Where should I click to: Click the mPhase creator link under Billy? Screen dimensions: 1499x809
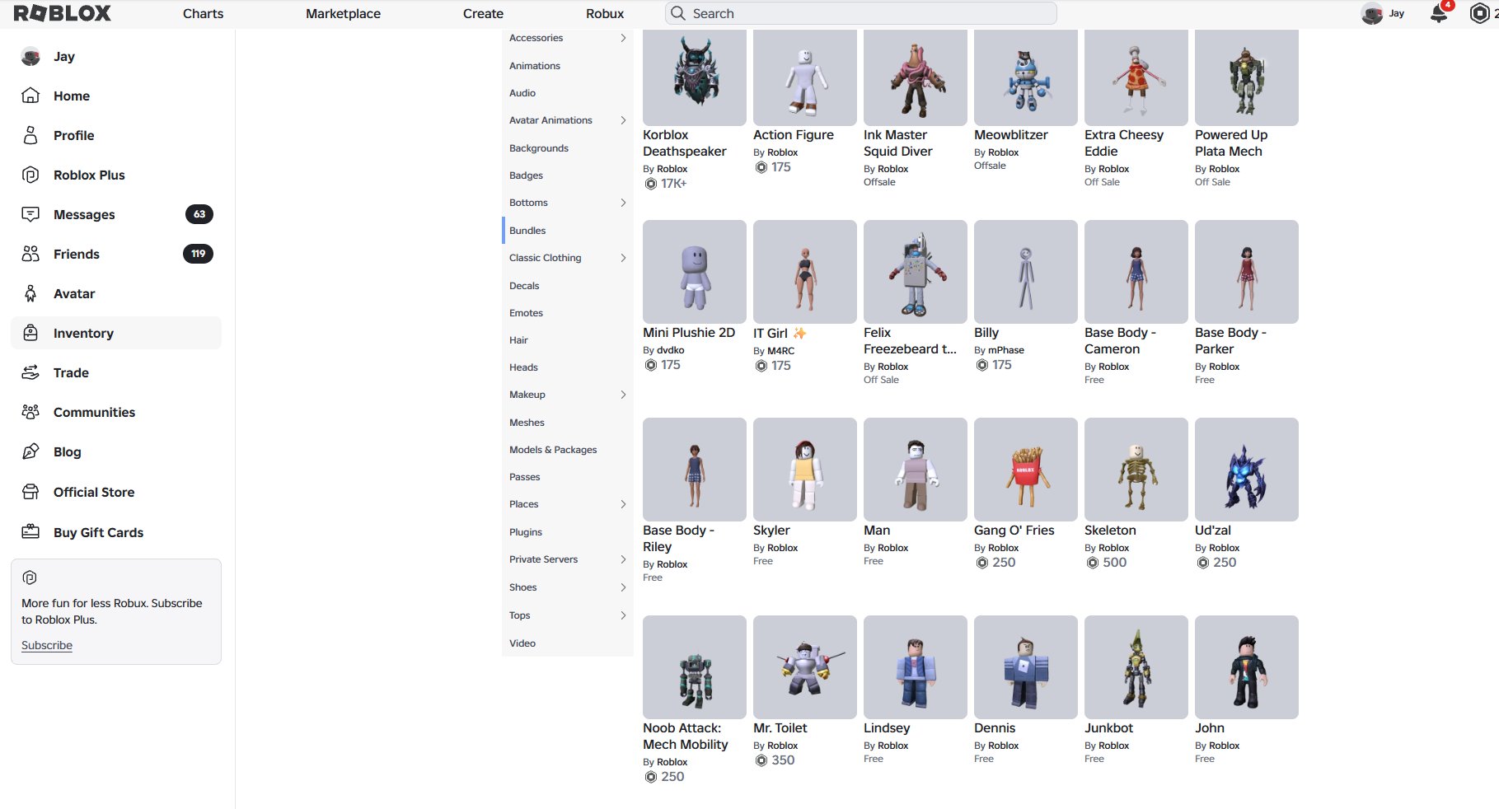point(1006,350)
